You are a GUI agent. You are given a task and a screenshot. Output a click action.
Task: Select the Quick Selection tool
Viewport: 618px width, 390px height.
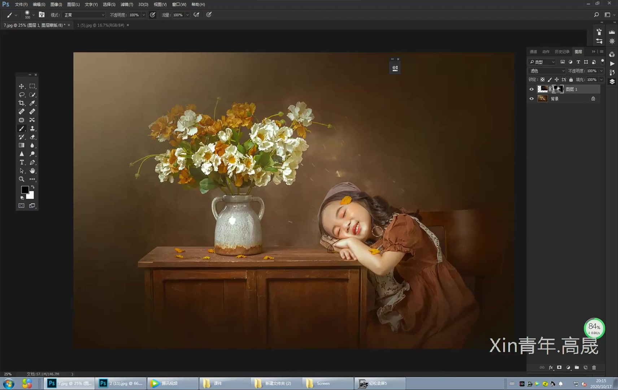click(32, 95)
